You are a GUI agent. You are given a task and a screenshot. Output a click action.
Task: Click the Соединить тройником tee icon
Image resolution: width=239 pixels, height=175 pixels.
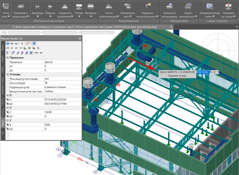point(65,7)
